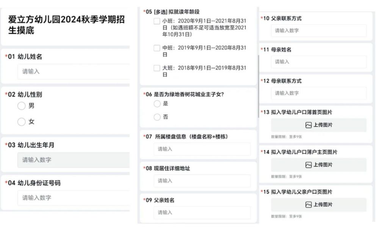Image resolution: width=388 pixels, height=231 pixels.
Task: Click the 父亲姓名 input field
Action: (202, 212)
